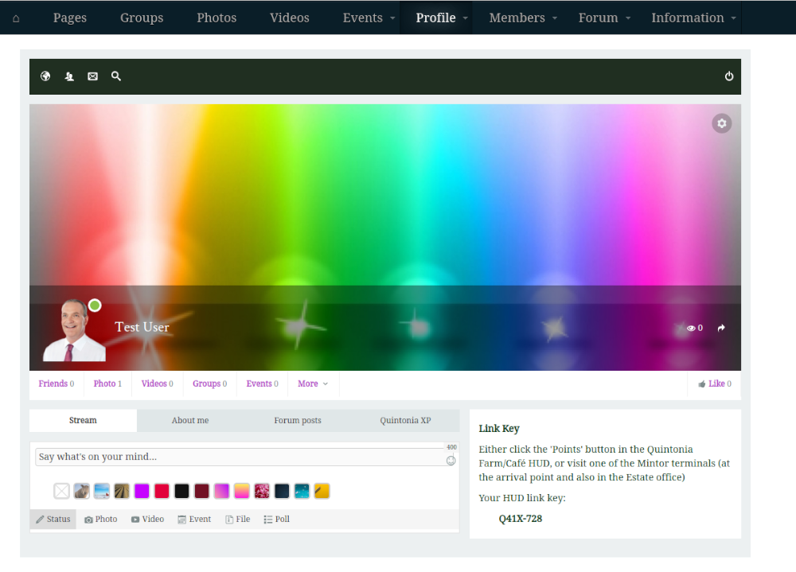Screen dimensions: 796x572
Task: Open the envelope messages icon
Action: coord(92,76)
